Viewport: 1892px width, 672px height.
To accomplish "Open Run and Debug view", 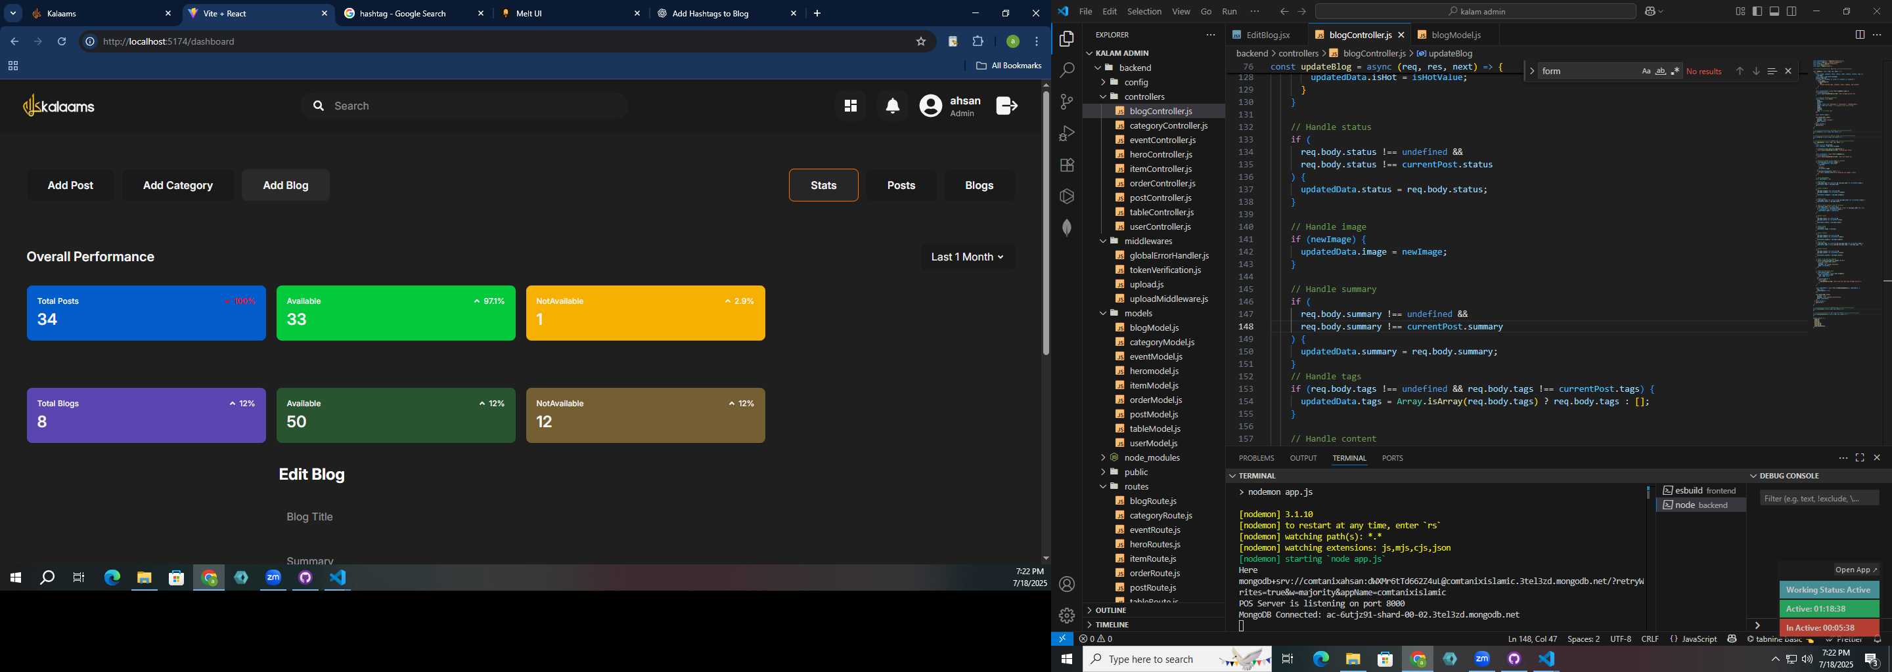I will pyautogui.click(x=1066, y=133).
